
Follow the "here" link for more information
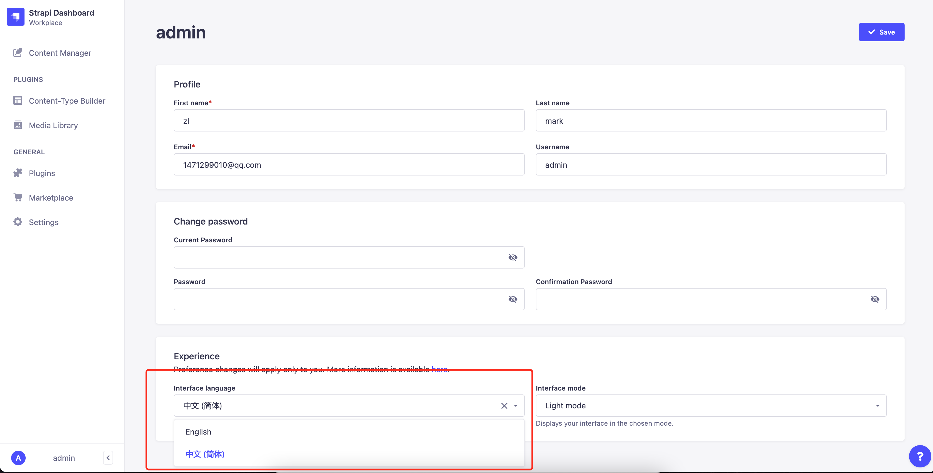point(439,369)
